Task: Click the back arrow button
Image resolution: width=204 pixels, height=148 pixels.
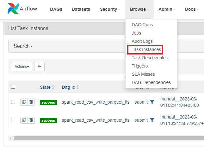Action: click(x=39, y=67)
